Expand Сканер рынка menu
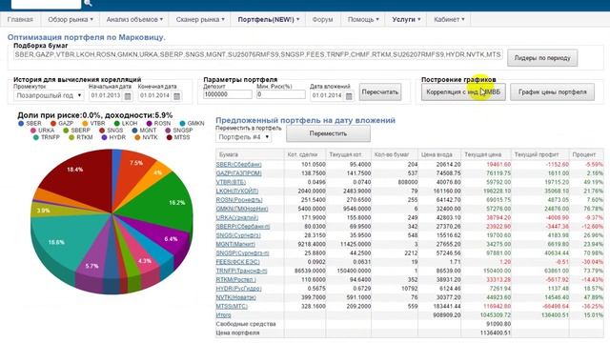Screen dimensions: 610x343 (x=200, y=19)
